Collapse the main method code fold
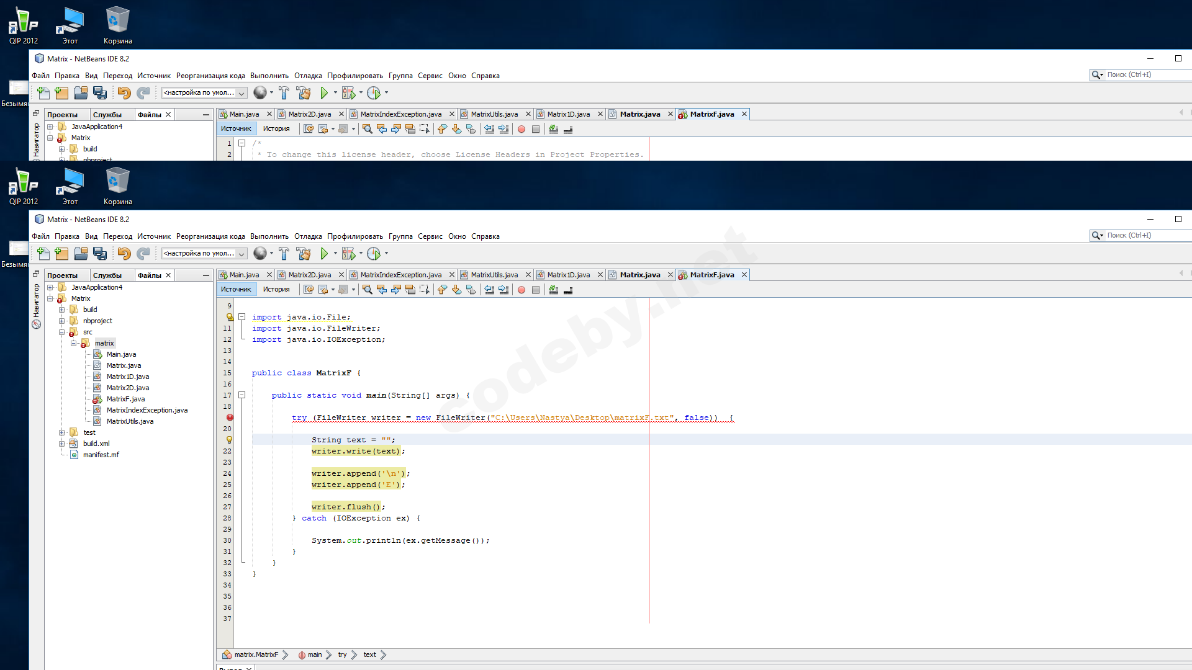This screenshot has width=1192, height=670. 242,395
